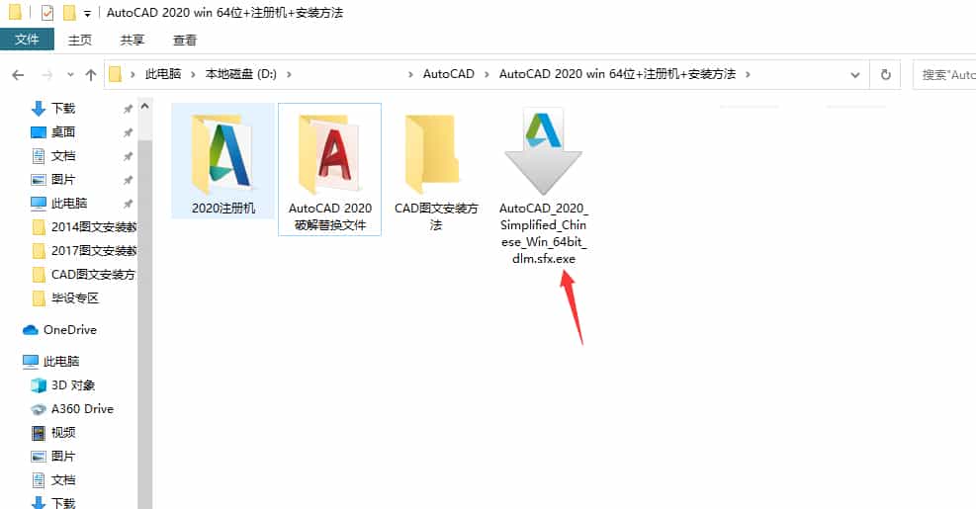Expand chevron after 本地磁盘 (D:) breadcrumb

coord(289,75)
